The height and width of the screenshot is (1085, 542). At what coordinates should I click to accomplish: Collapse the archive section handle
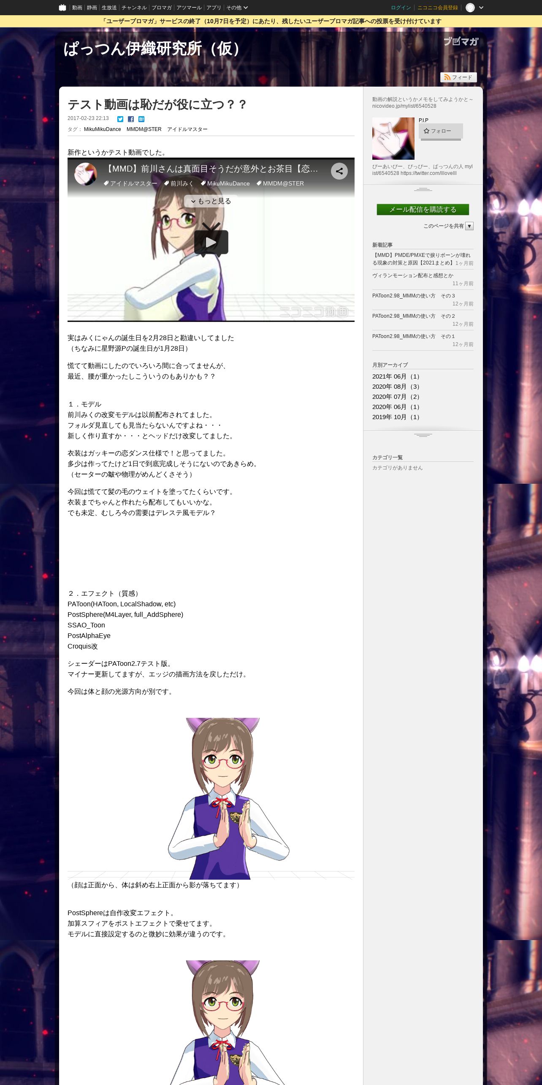423,435
